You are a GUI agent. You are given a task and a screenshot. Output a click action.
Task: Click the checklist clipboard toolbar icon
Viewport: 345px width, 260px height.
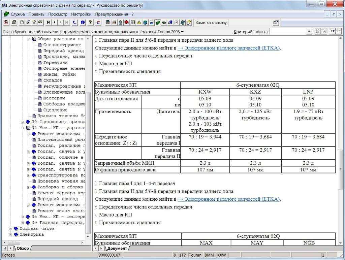pos(176,23)
